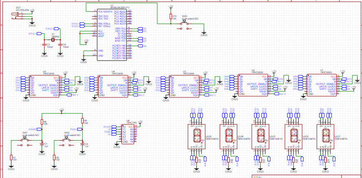Select resistor R10 10K

click(171, 16)
